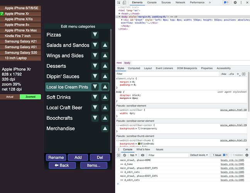Image resolution: width=250 pixels, height=193 pixels.
Task: Switch to Computed styles tab
Action: pos(134,68)
